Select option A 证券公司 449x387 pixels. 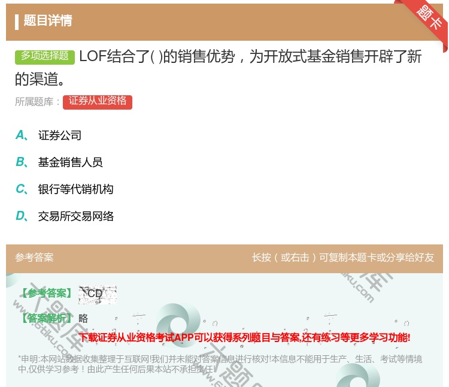click(x=48, y=135)
